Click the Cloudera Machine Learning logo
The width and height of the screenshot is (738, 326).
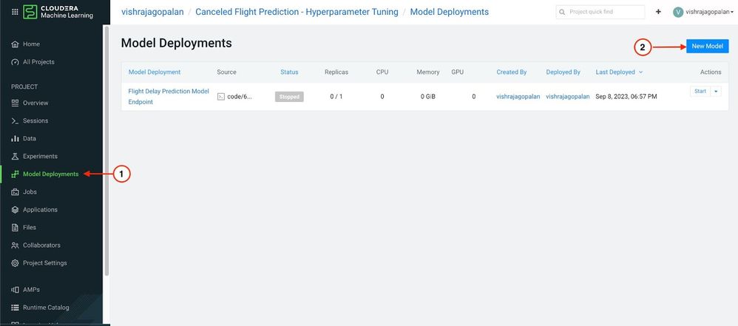tap(58, 12)
